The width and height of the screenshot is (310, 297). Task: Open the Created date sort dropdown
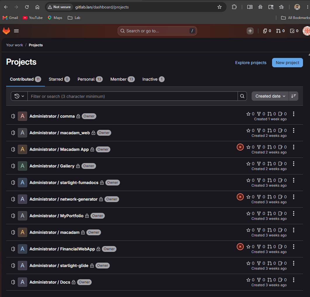click(x=270, y=96)
